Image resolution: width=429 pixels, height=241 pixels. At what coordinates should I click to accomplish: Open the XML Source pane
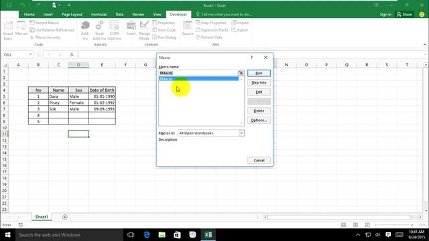(188, 29)
